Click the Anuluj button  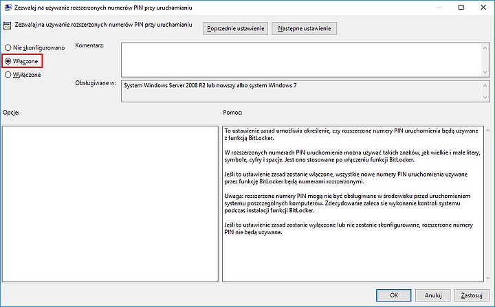tap(432, 295)
